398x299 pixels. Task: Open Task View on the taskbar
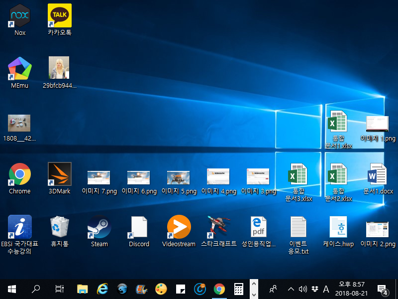60,289
